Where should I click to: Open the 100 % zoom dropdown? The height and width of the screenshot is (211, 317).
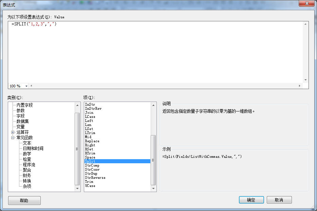[26, 86]
